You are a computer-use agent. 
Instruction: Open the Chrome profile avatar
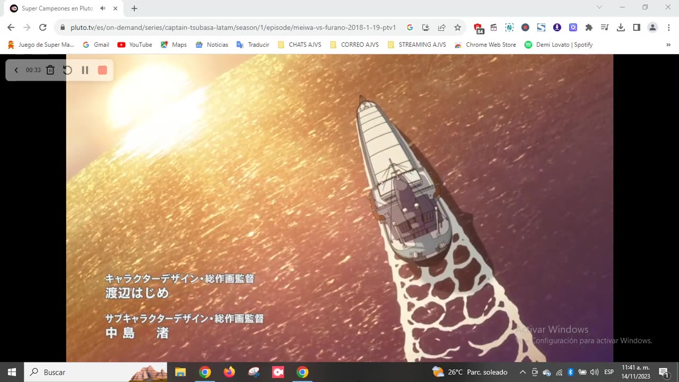pyautogui.click(x=652, y=28)
